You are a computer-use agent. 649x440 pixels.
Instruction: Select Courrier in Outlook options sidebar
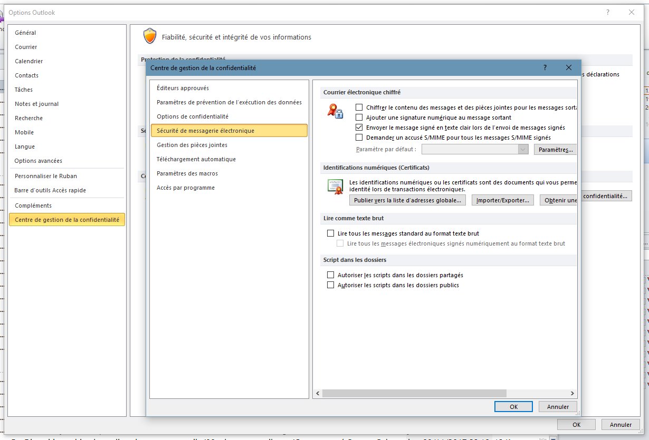click(x=26, y=47)
